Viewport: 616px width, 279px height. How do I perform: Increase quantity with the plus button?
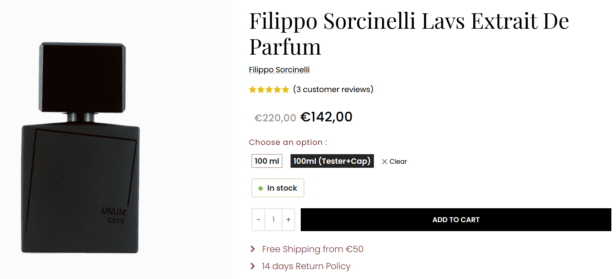pos(288,220)
